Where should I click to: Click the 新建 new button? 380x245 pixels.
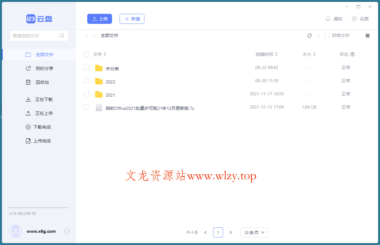[x=132, y=19]
